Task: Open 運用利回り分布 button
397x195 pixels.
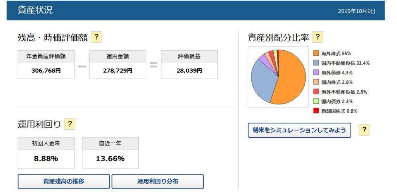Action: [157, 181]
